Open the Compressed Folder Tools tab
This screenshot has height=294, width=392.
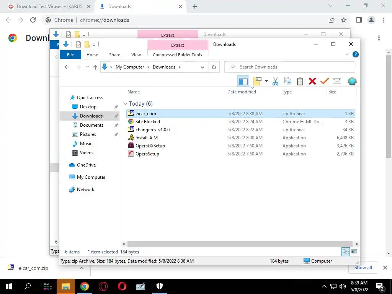[177, 55]
